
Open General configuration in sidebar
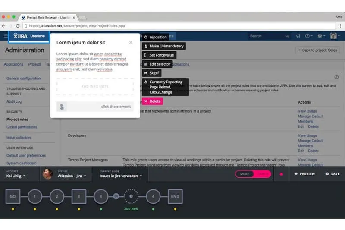point(24,79)
